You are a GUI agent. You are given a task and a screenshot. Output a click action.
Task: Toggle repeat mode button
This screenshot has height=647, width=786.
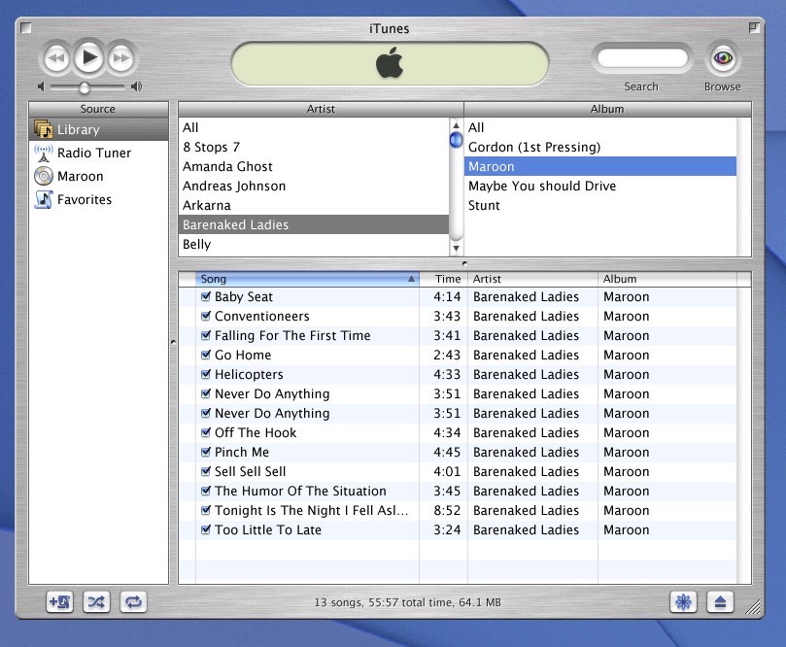pos(133,602)
